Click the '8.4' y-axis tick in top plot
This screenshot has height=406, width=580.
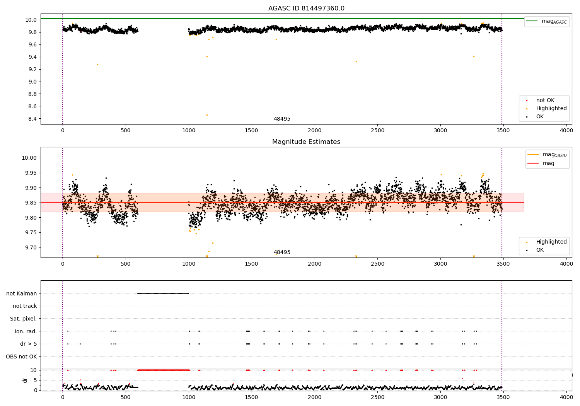point(33,119)
